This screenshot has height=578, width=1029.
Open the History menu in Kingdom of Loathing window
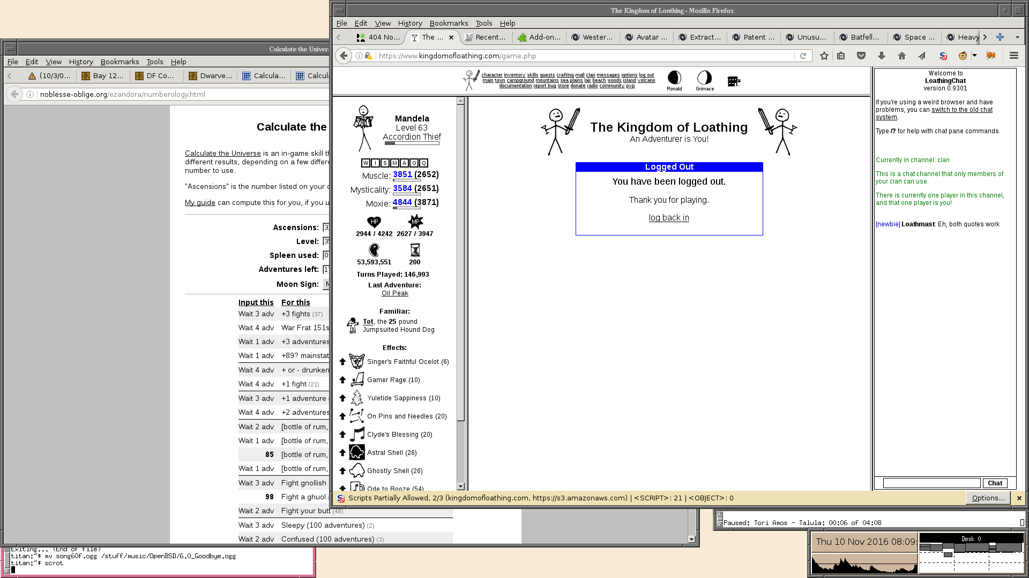pos(410,23)
